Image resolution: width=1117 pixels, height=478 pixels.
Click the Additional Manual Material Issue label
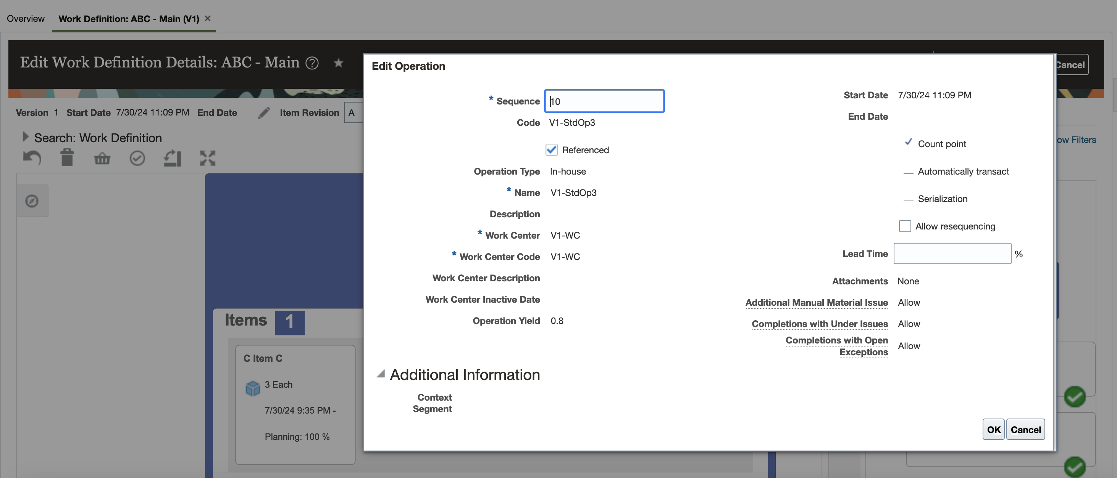point(816,302)
